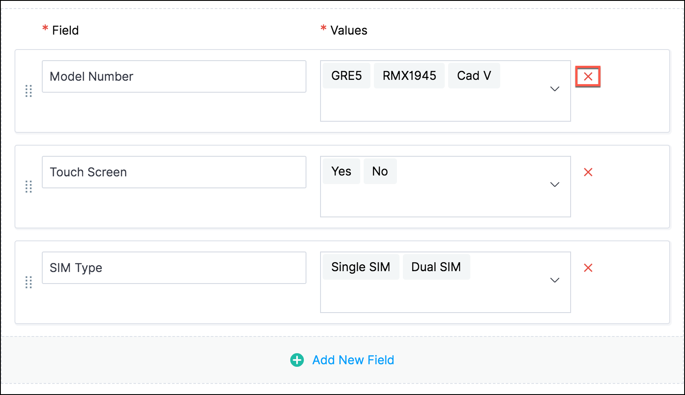This screenshot has height=395, width=685.
Task: Expand the Model Number values dropdown
Action: 554,89
